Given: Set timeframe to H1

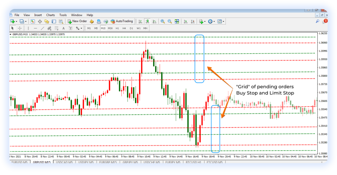Looking at the screenshot, I should click(117, 28).
